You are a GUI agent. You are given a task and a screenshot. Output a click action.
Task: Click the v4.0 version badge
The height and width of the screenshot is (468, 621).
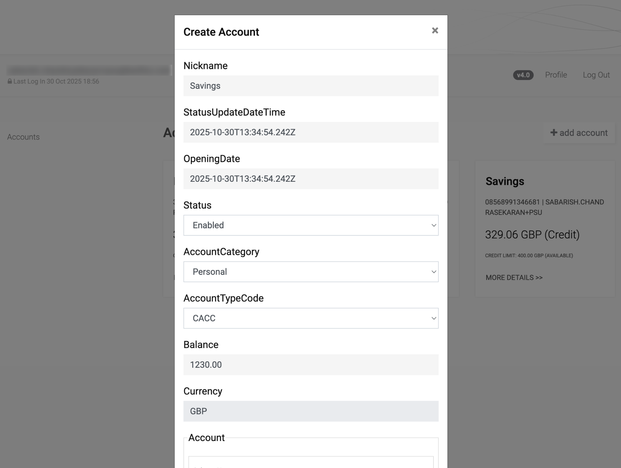tap(523, 75)
